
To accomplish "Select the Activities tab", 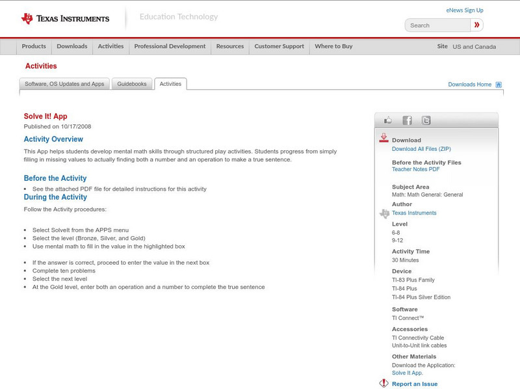I will point(170,84).
